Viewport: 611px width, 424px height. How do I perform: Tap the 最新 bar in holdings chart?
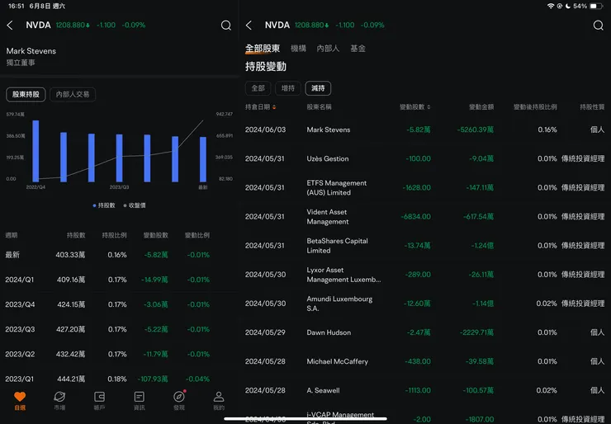[x=203, y=159]
